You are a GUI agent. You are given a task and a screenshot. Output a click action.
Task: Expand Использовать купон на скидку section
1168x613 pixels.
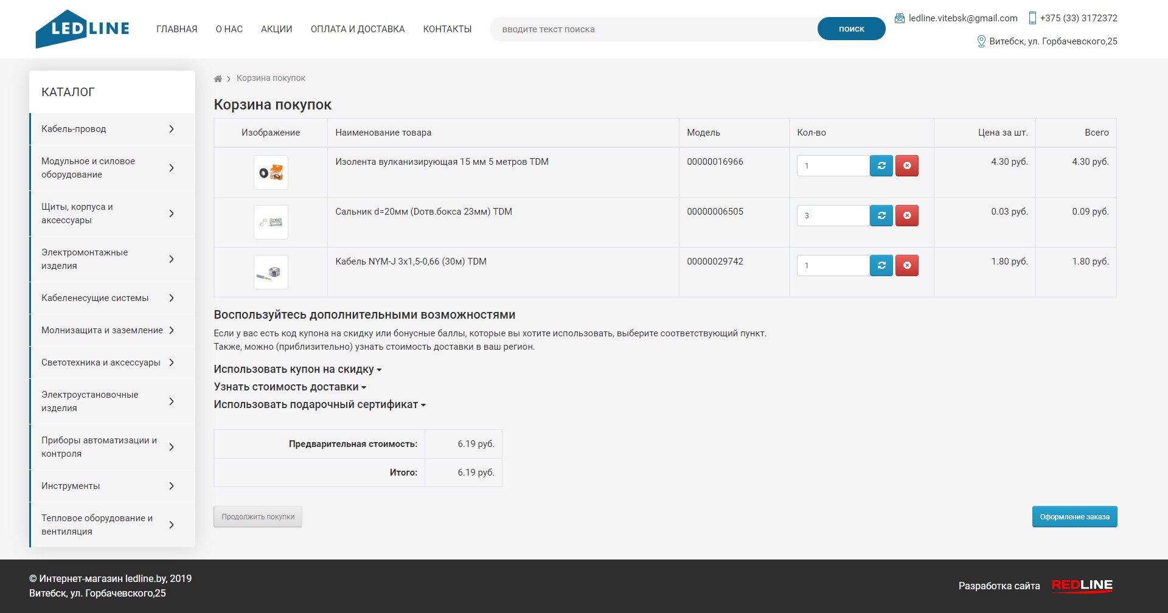click(x=297, y=369)
